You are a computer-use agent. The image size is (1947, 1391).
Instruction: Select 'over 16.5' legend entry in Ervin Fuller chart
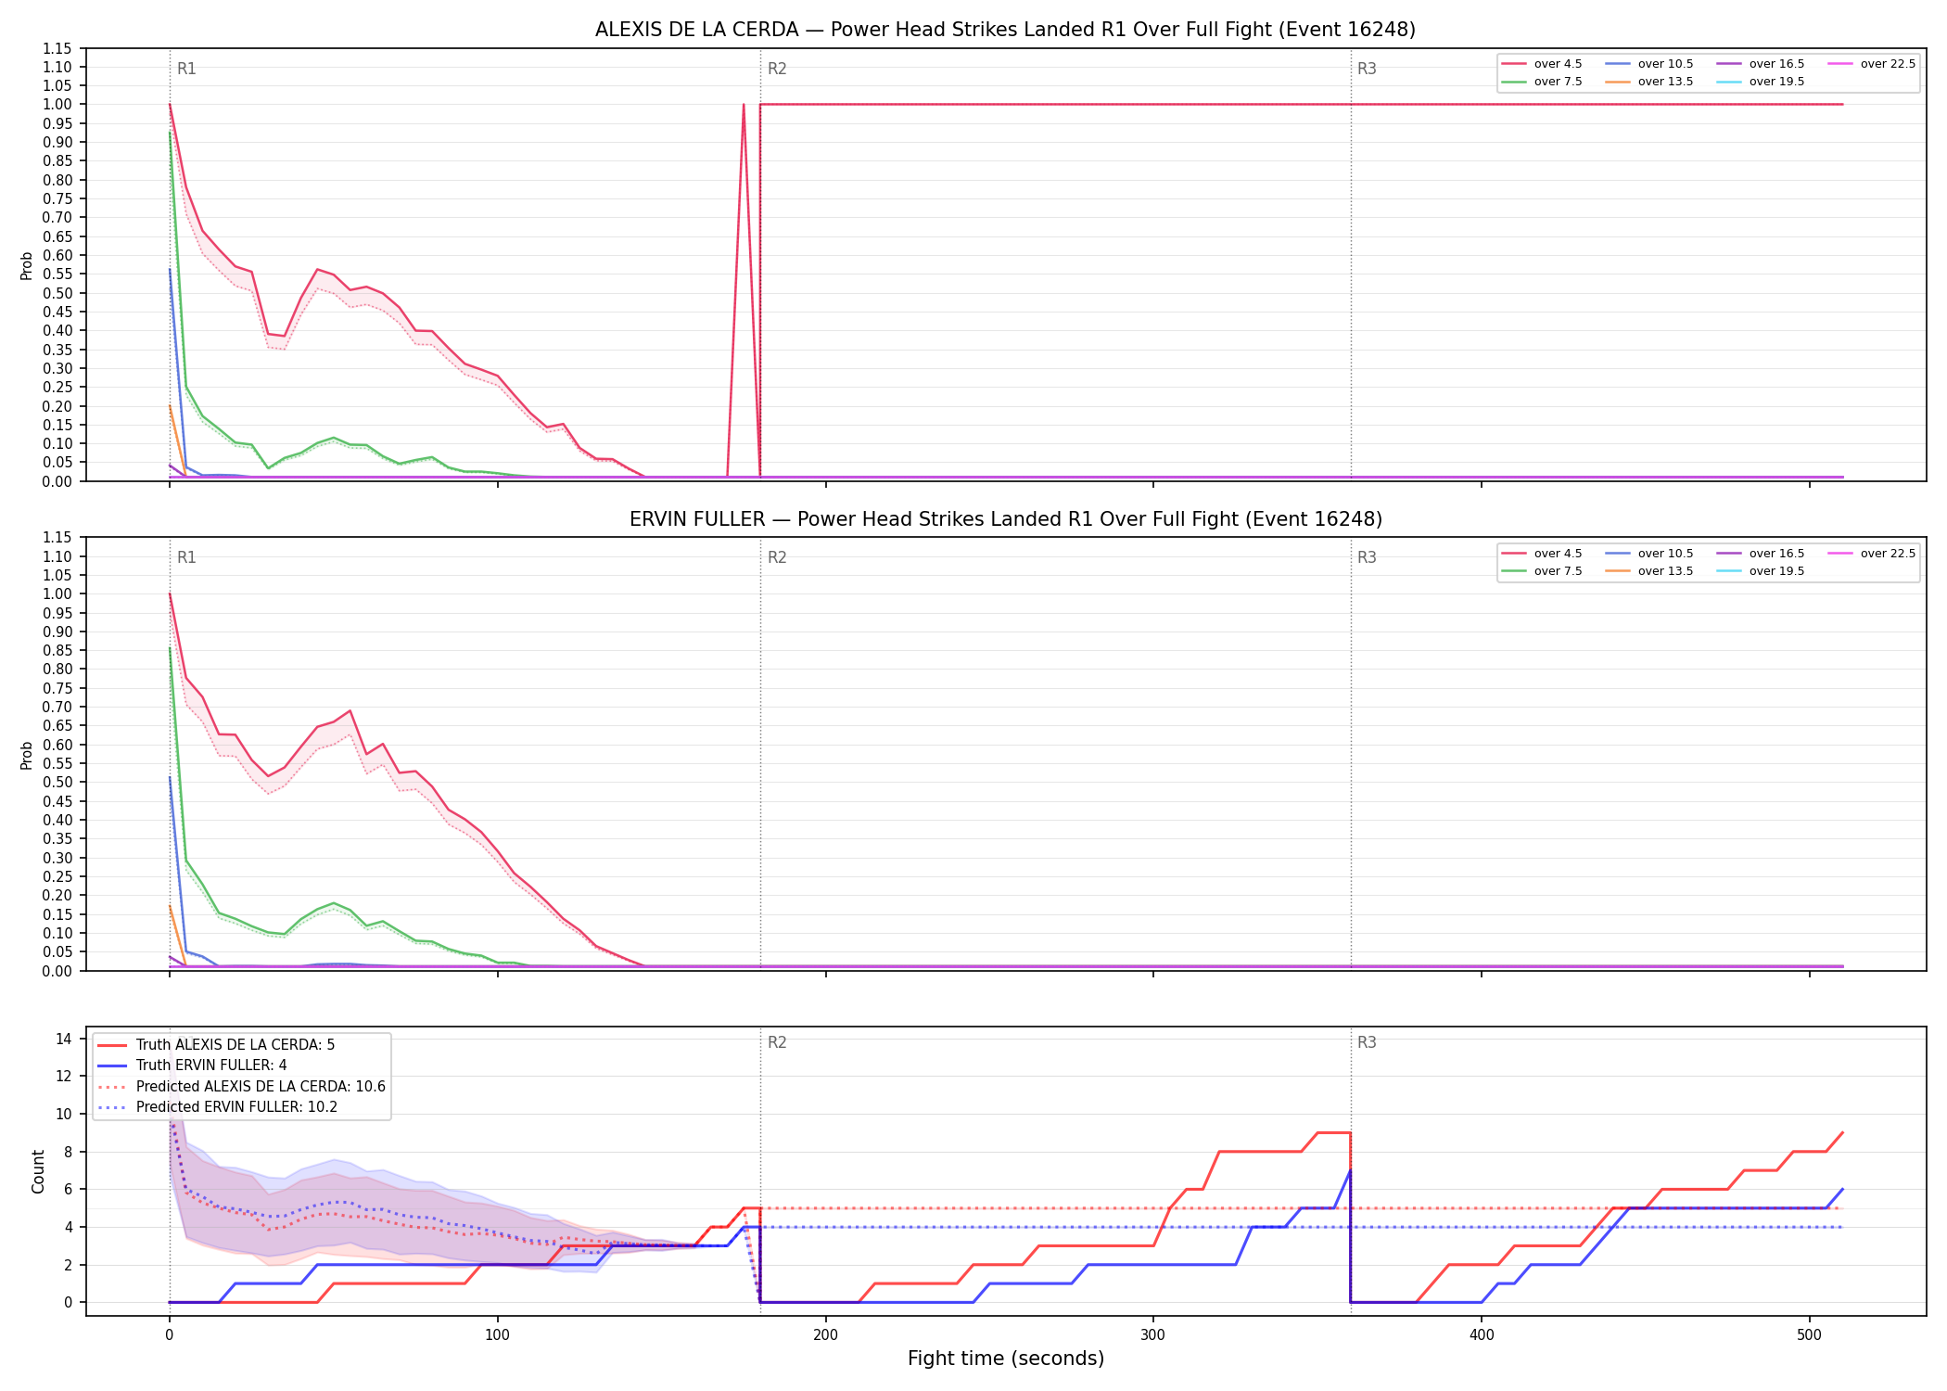pyautogui.click(x=1761, y=554)
